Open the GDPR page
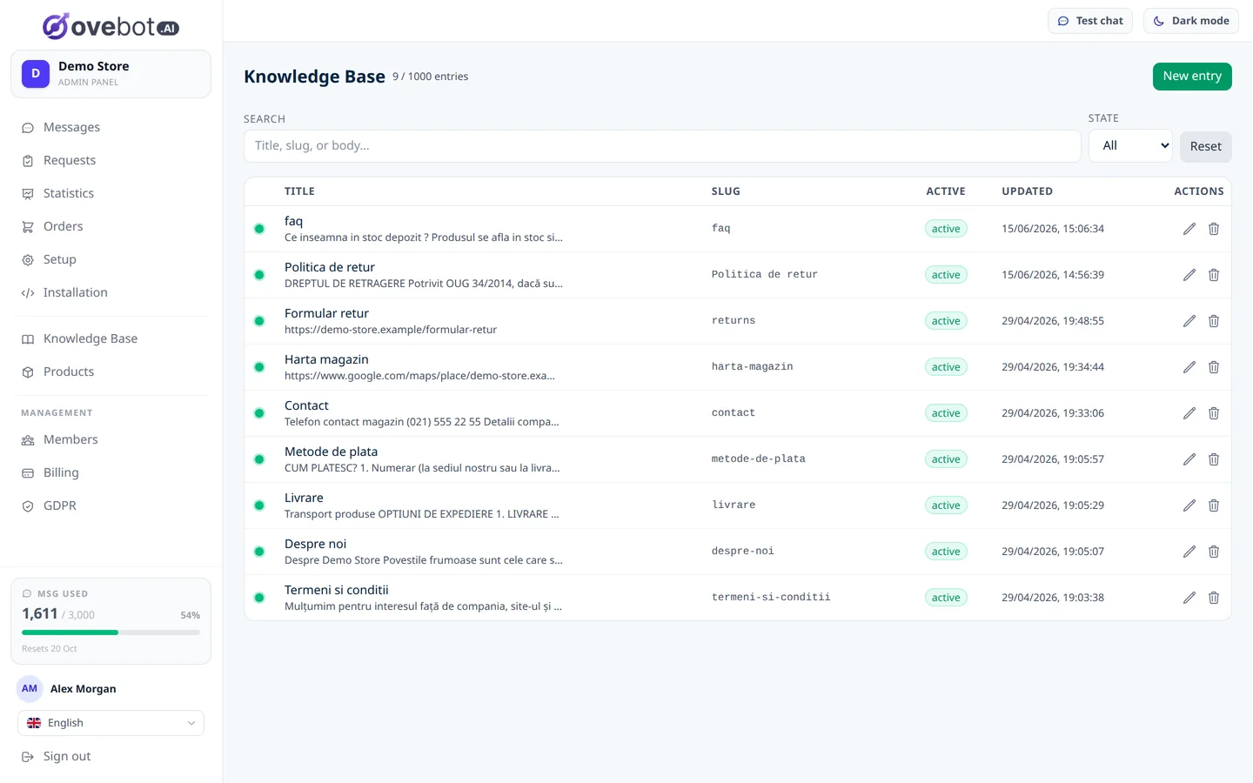This screenshot has height=783, width=1253. pos(111,505)
